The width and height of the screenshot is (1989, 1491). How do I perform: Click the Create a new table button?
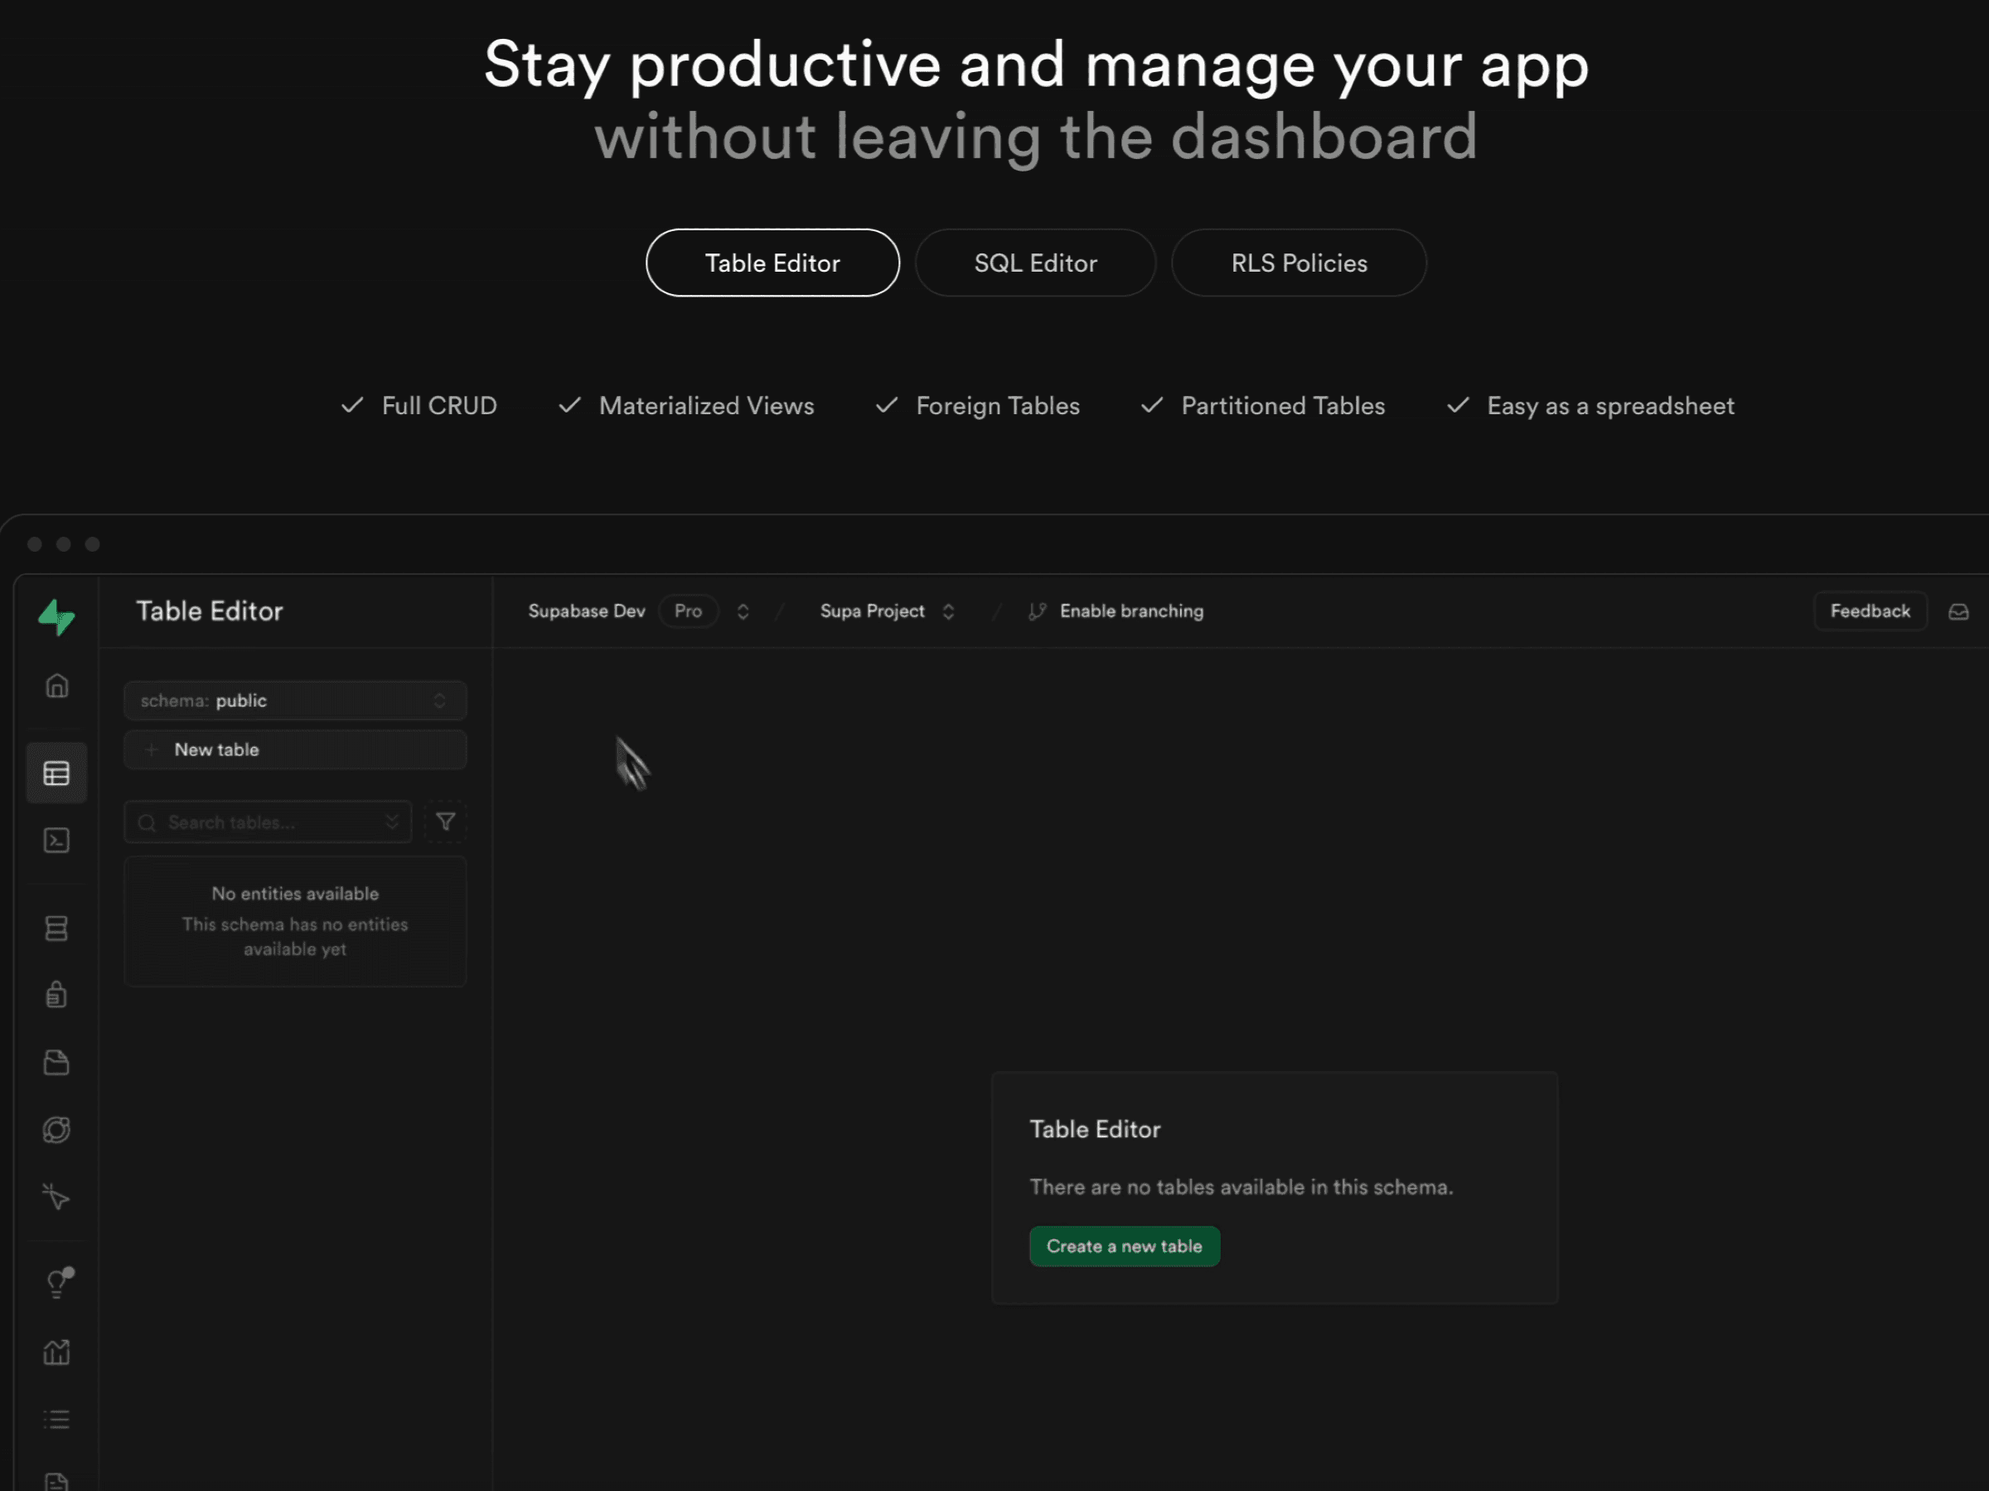1124,1246
